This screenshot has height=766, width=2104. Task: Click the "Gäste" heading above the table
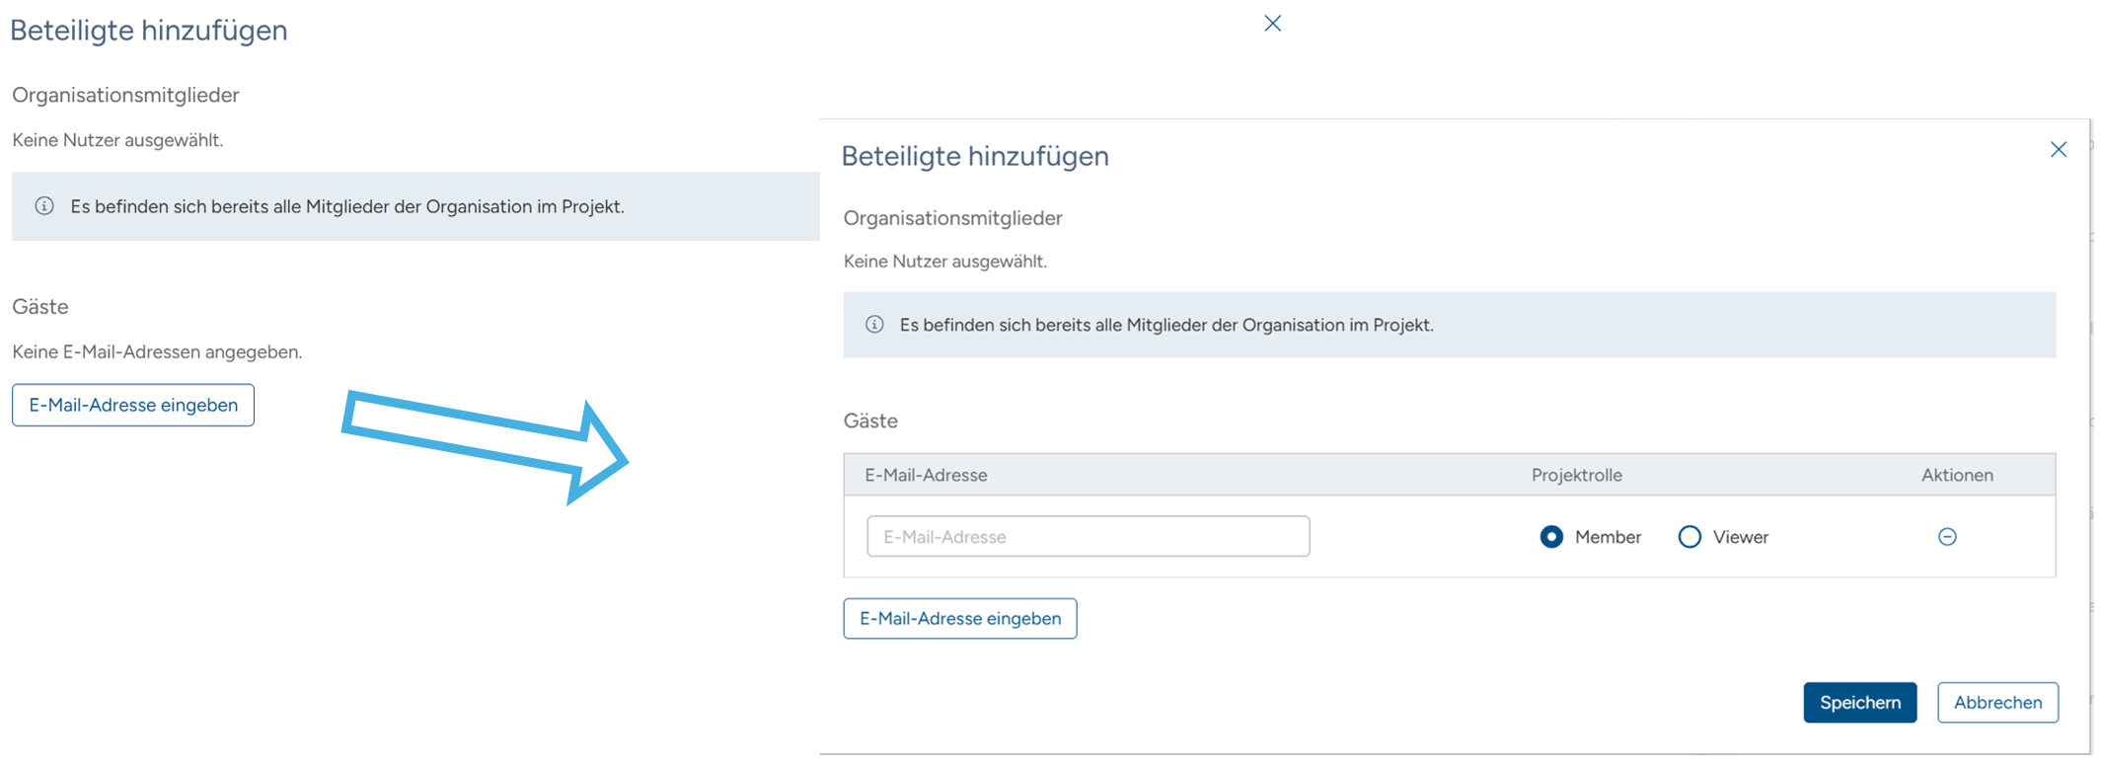870,421
